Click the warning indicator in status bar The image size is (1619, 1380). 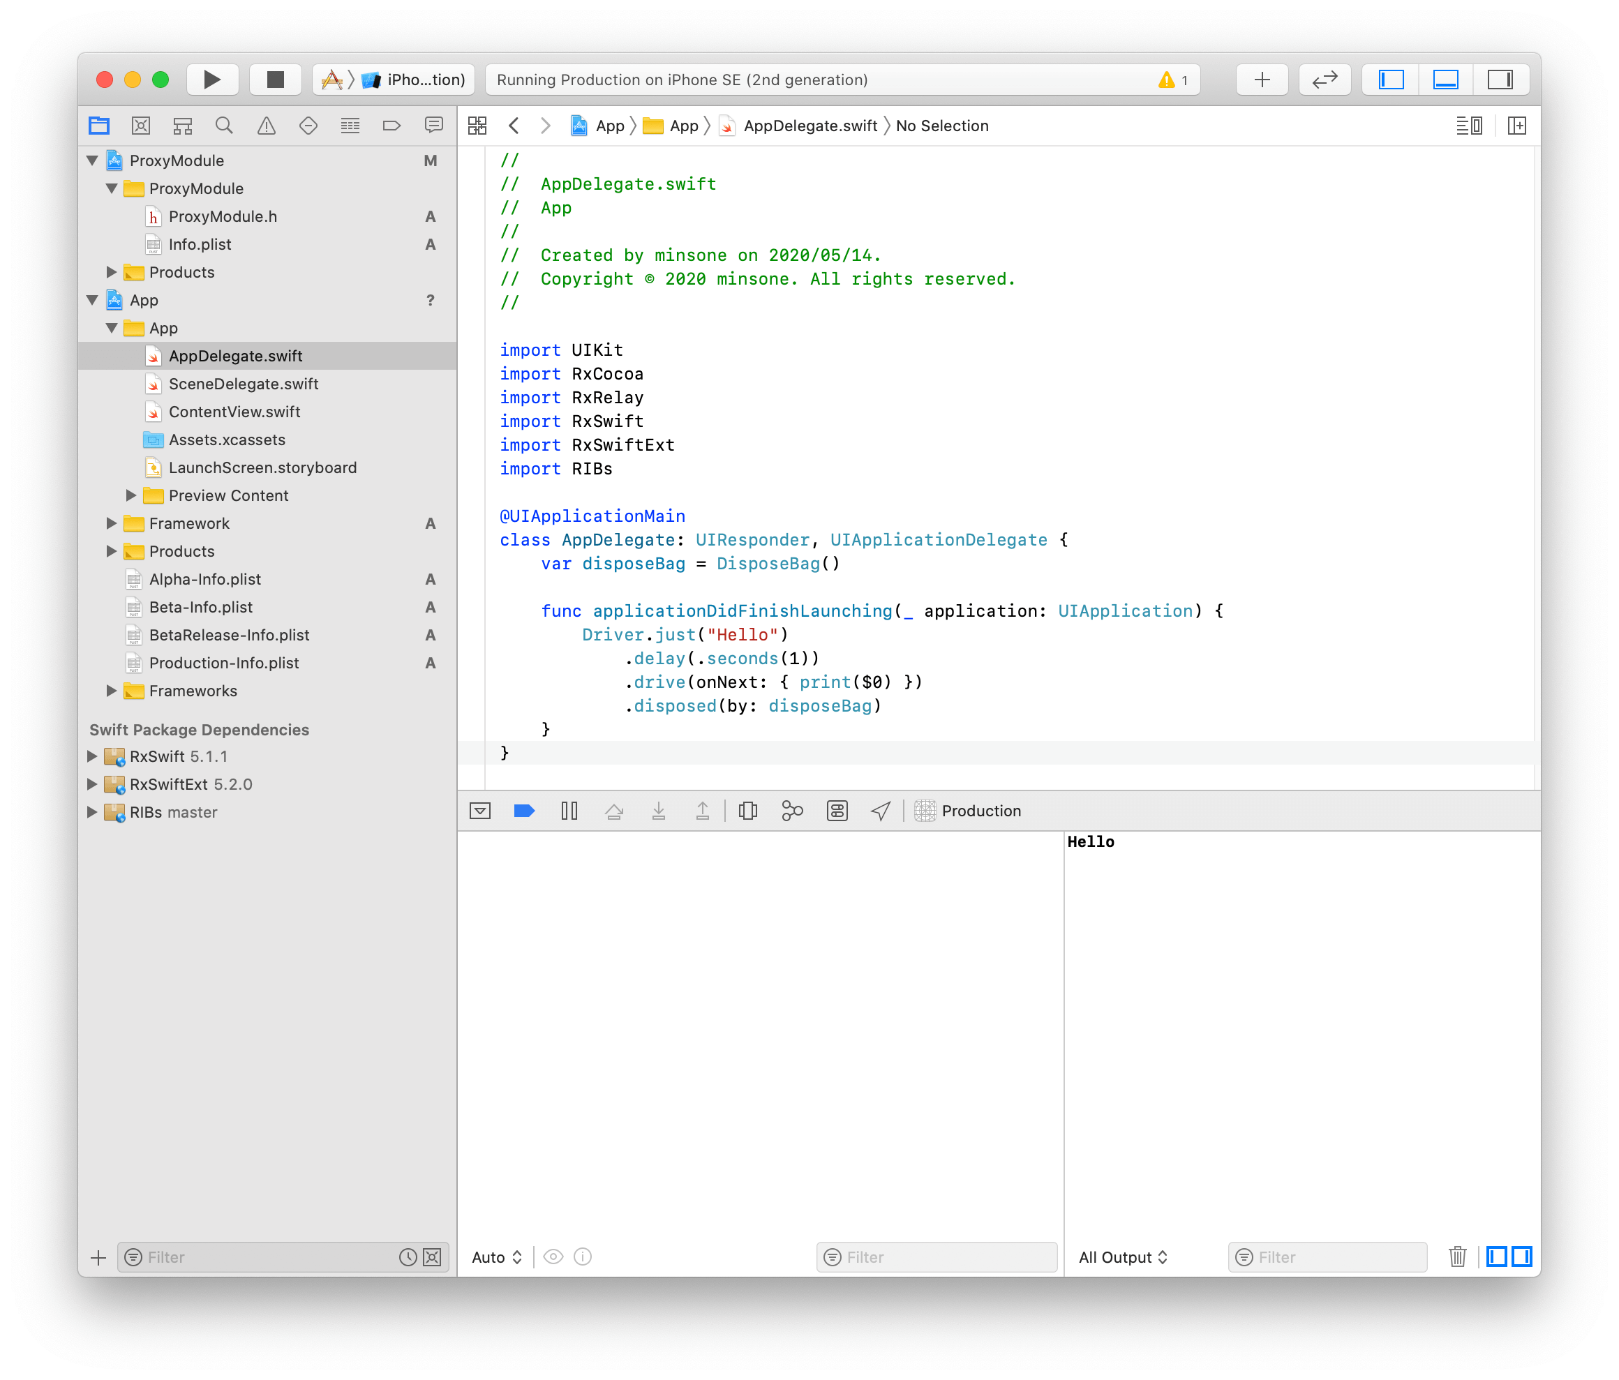(x=1173, y=80)
